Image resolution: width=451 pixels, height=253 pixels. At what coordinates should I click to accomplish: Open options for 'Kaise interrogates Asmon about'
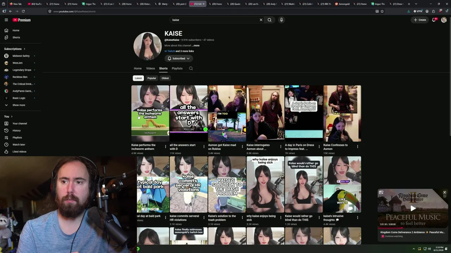tap(281, 147)
